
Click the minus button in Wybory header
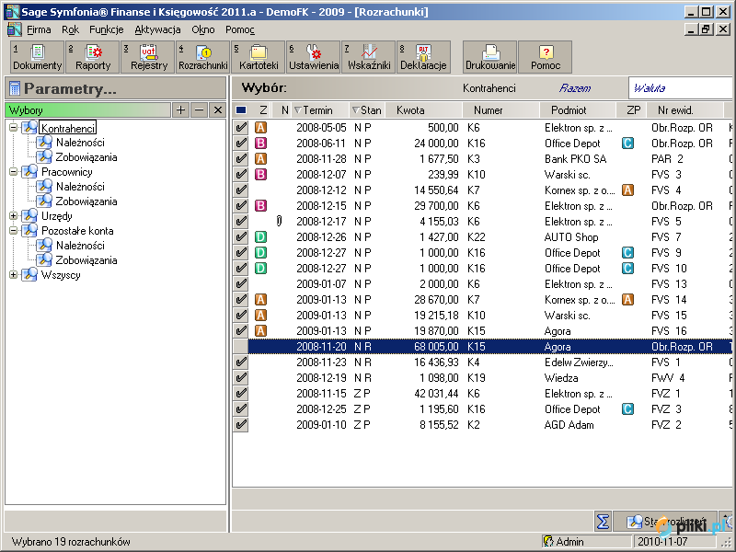pos(199,110)
